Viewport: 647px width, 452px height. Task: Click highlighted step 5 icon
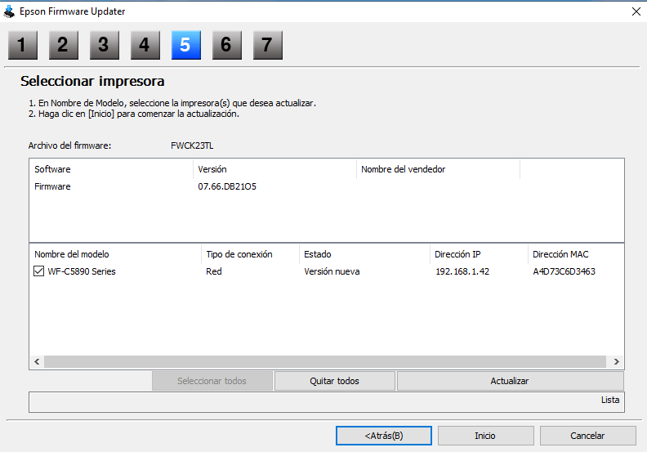click(x=185, y=46)
